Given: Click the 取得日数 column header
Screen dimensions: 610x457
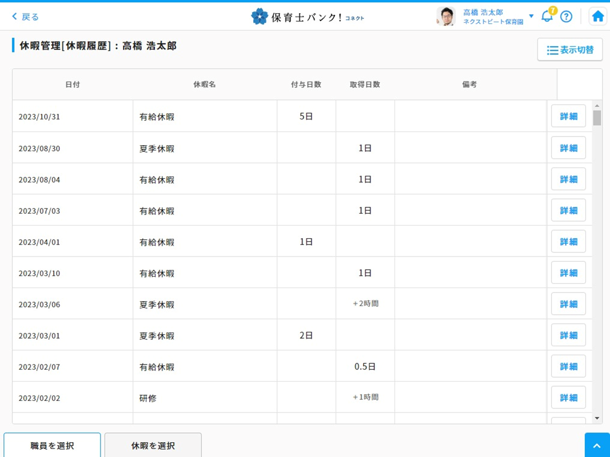Looking at the screenshot, I should click(x=365, y=85).
